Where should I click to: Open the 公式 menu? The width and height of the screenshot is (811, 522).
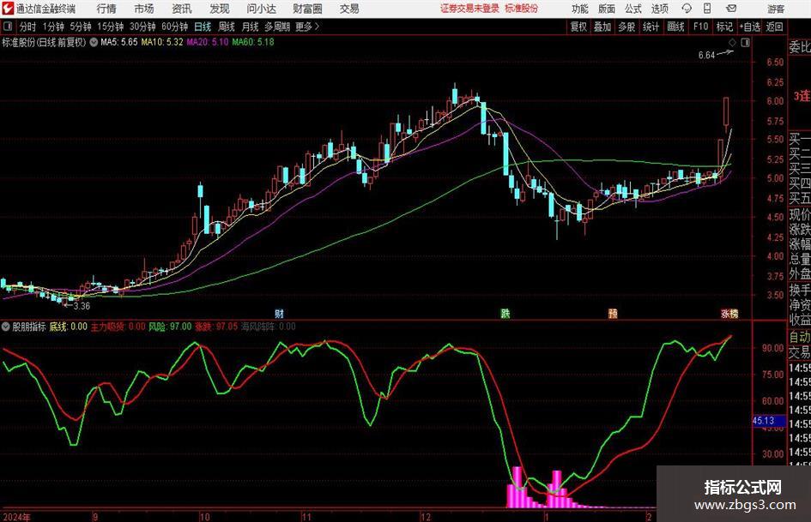click(632, 9)
